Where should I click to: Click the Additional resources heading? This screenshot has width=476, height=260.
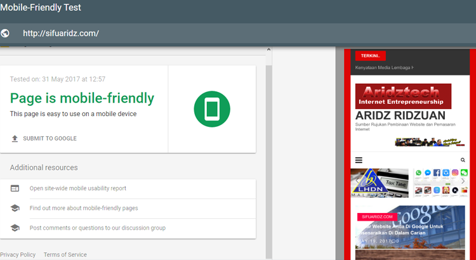point(44,167)
